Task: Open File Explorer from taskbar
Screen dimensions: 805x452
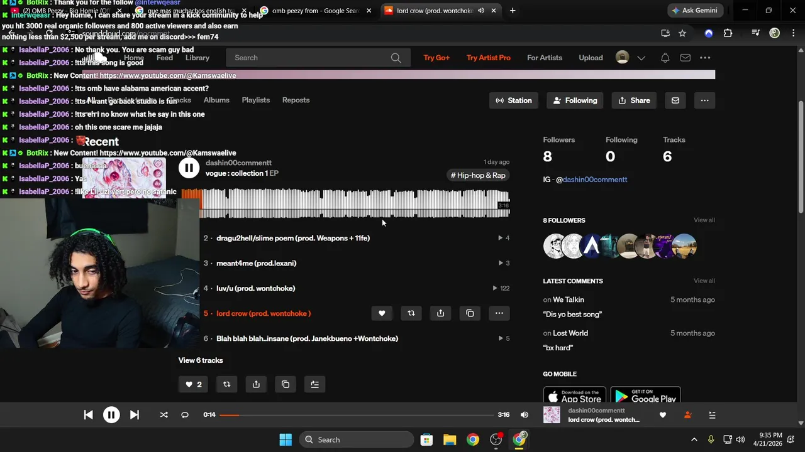Action: pos(450,439)
